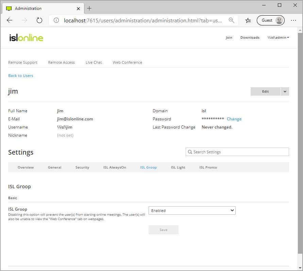Minimize the browser window
This screenshot has height=271, width=303.
[x=264, y=5]
